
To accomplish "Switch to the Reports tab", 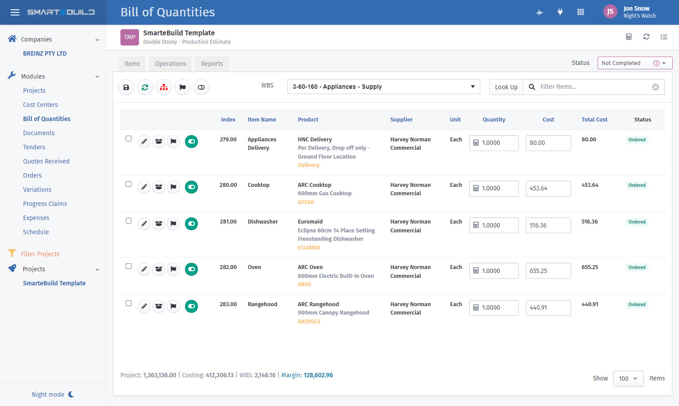I will click(x=212, y=64).
